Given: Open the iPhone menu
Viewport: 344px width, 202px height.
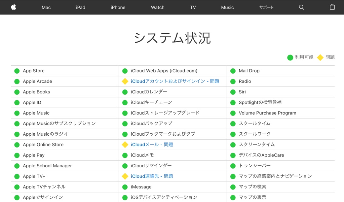Looking at the screenshot, I should (118, 7).
